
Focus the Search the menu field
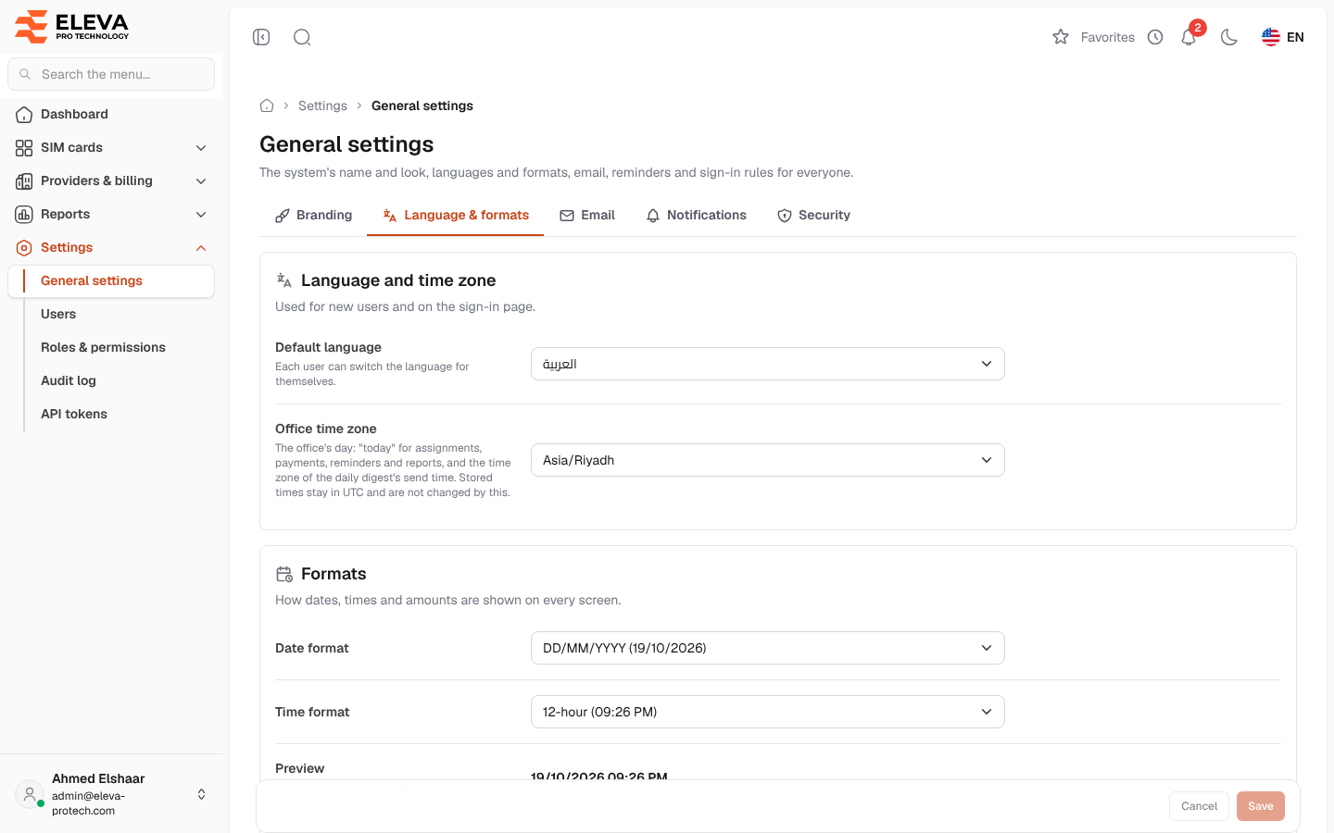pos(111,74)
